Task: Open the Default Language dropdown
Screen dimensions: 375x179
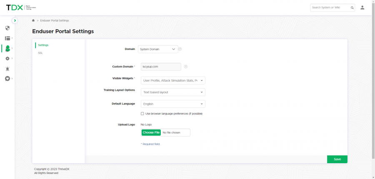Action: [173, 104]
